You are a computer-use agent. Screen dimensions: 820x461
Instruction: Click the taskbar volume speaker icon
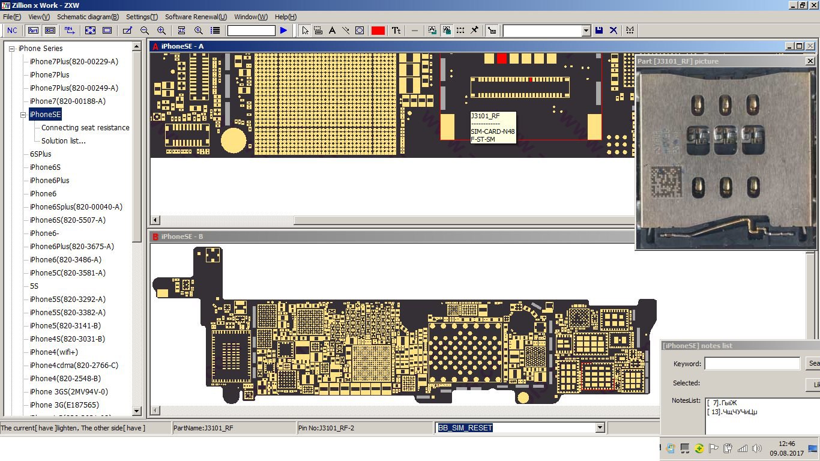click(x=757, y=448)
